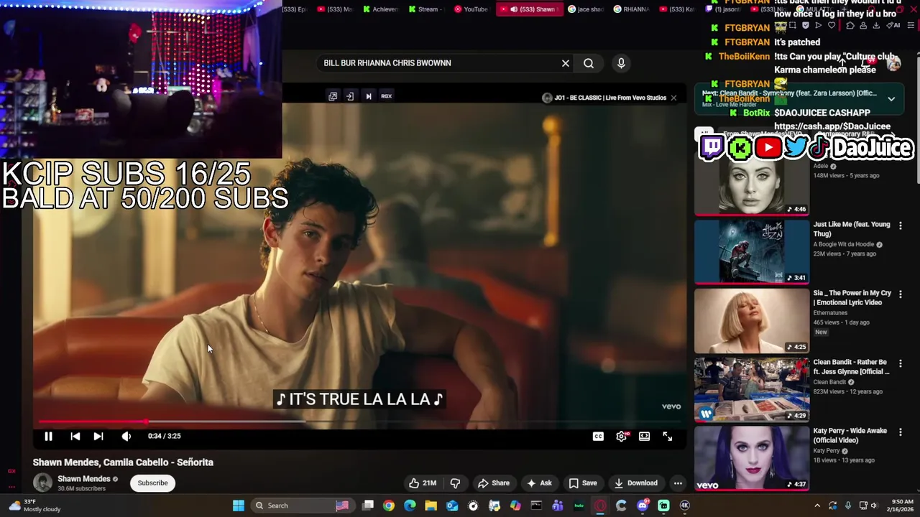Mute the video volume
This screenshot has width=920, height=517.
pos(126,436)
